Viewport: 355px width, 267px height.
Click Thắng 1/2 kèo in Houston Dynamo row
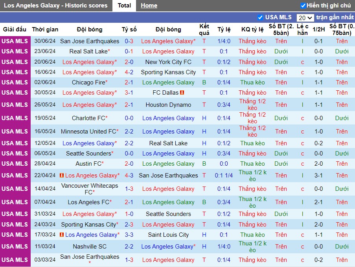(252, 104)
